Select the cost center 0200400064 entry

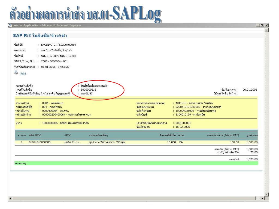coord(55,111)
